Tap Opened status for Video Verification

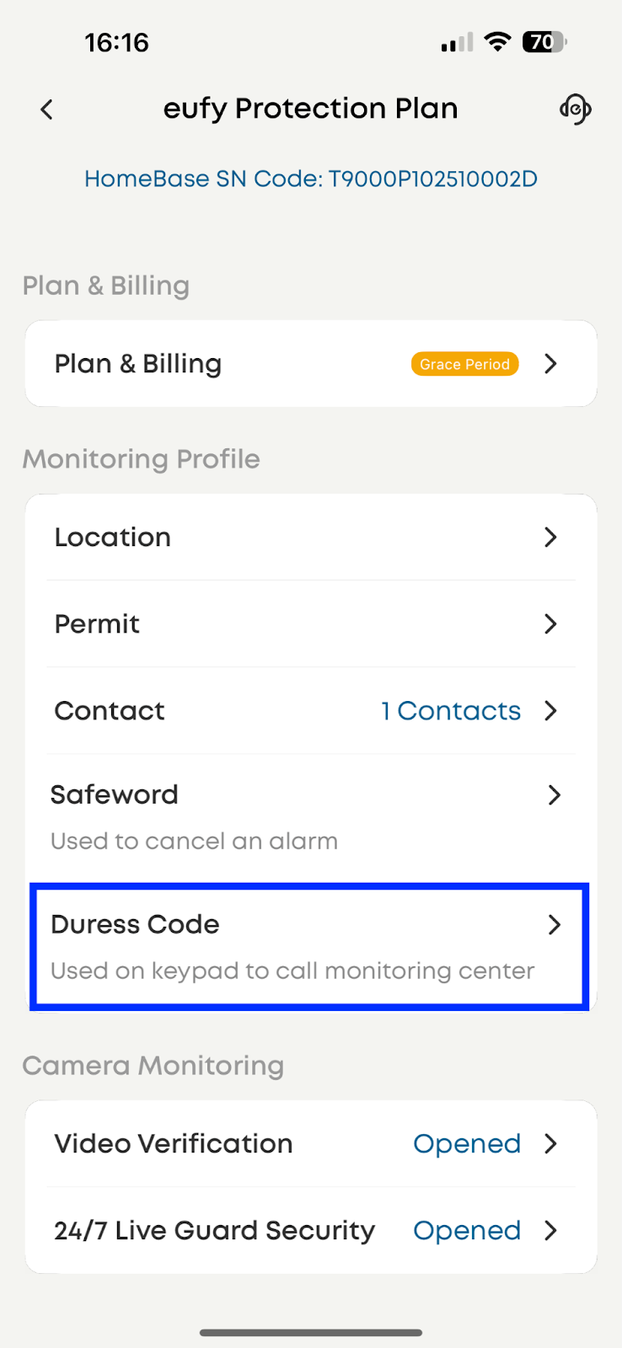click(467, 1144)
